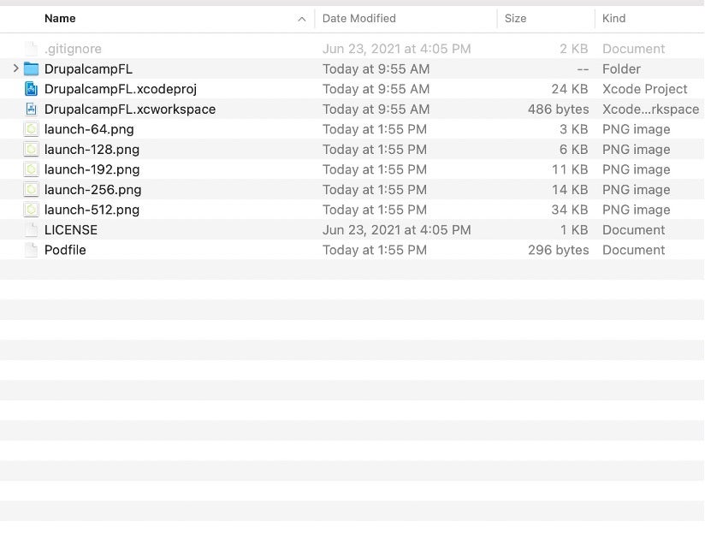Sort files by Name column header
This screenshot has height=539, width=705.
(x=60, y=19)
